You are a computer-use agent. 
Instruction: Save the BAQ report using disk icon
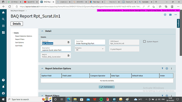click(170, 15)
